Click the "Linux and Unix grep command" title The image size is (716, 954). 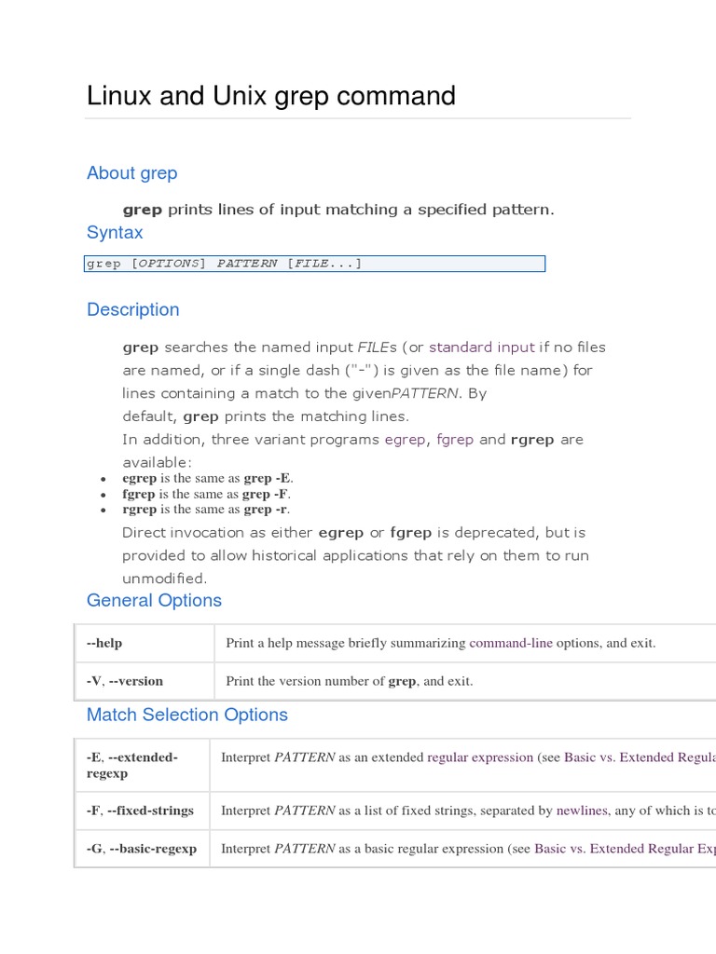pos(270,95)
